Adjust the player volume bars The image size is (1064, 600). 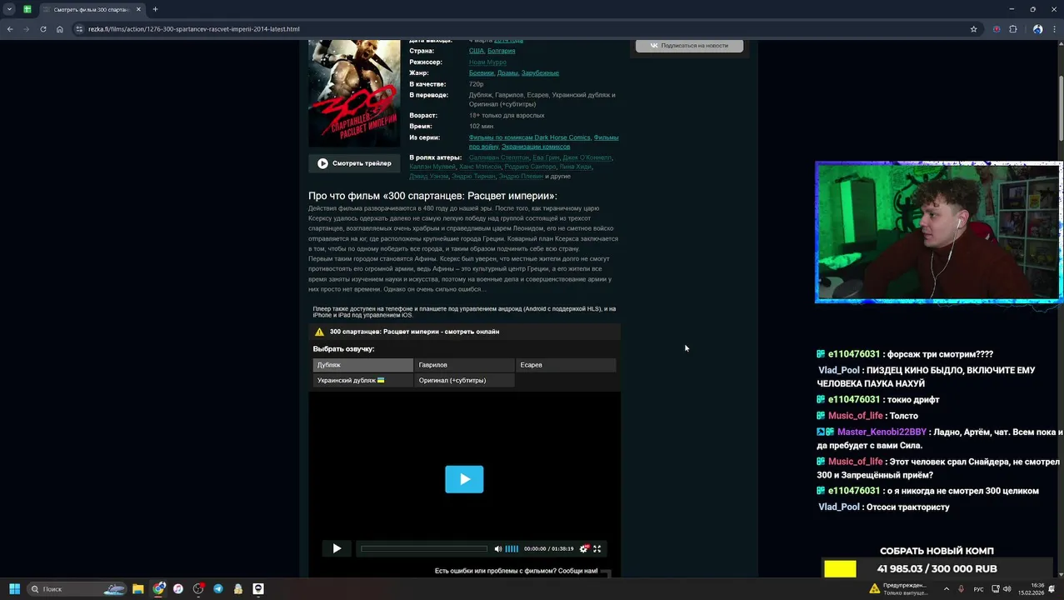(512, 548)
